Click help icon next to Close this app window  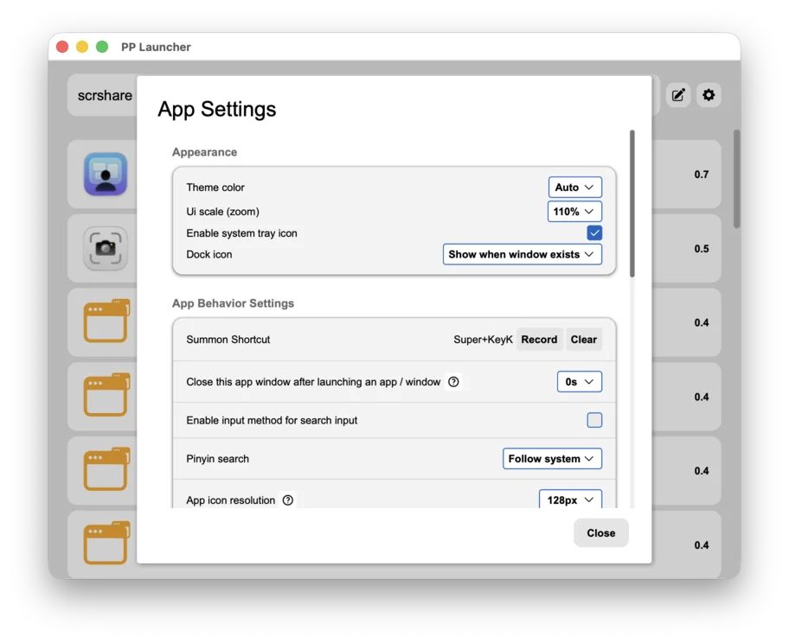coord(453,382)
